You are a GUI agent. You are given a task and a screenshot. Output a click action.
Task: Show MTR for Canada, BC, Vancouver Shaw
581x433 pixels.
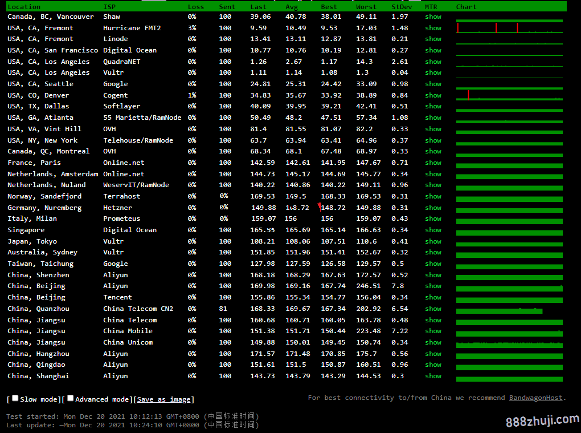(x=433, y=17)
